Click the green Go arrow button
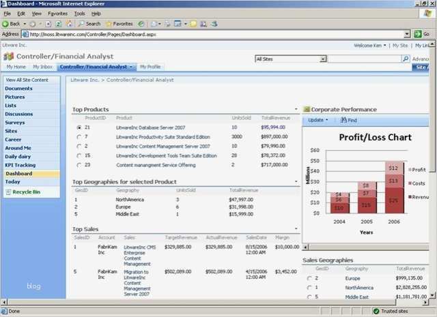Viewport: 437px width, 317px height. 418,34
